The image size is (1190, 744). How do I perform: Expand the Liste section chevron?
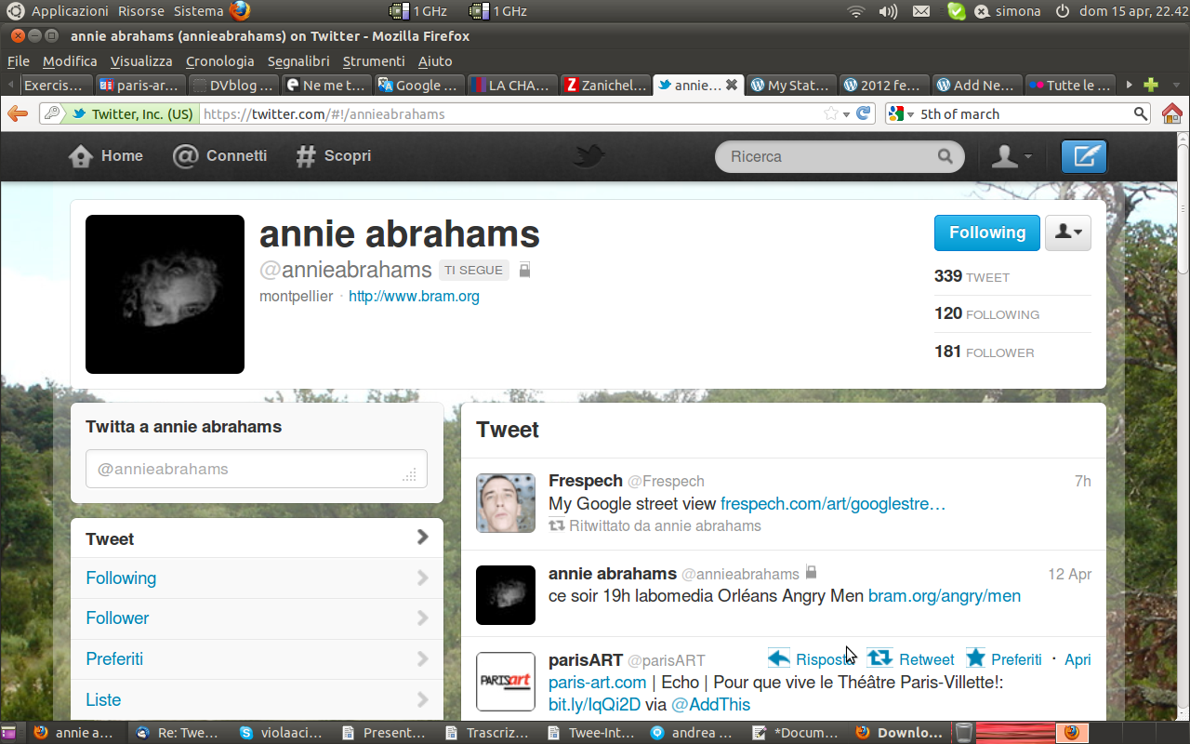[422, 699]
